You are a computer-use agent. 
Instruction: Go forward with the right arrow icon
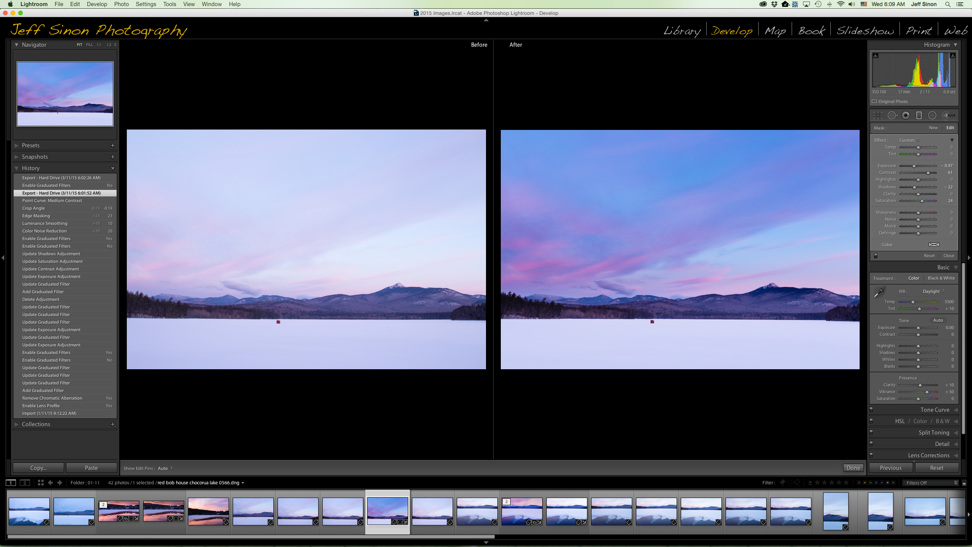click(x=60, y=483)
